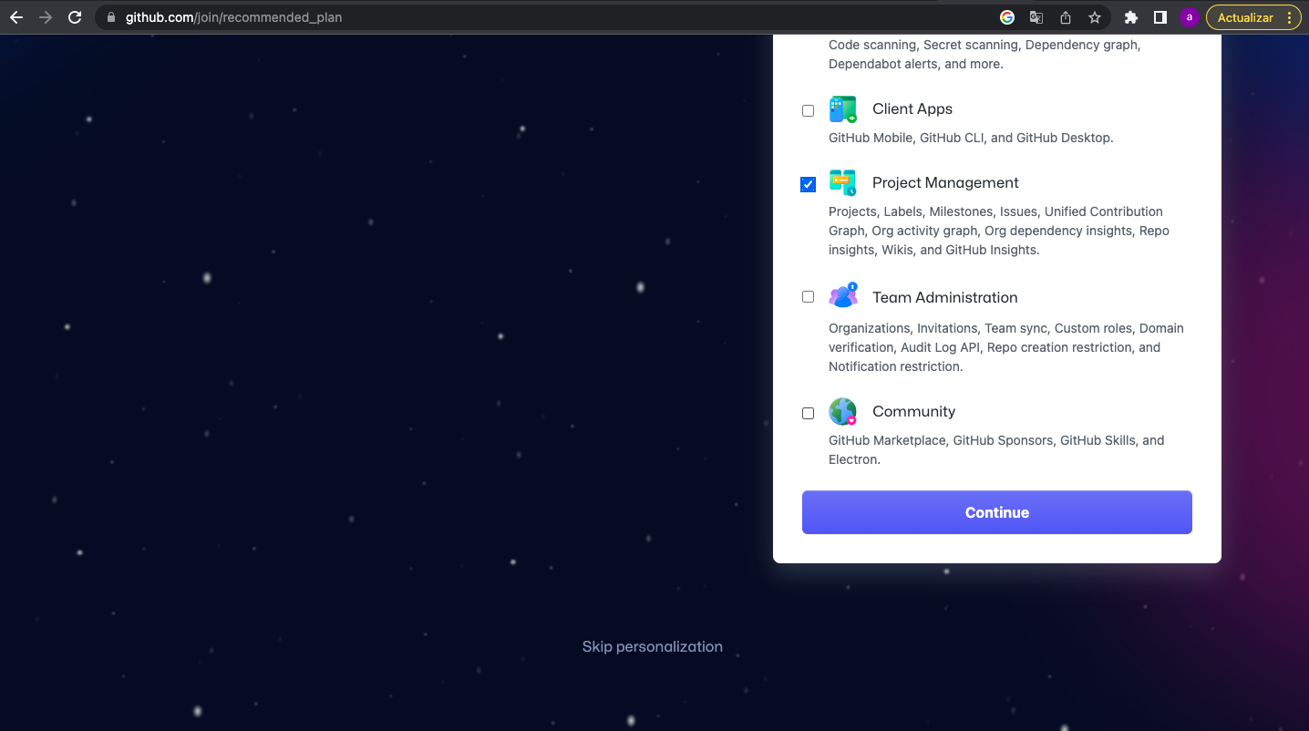Bookmark this page with the star icon
Viewport: 1309px width, 731px height.
pyautogui.click(x=1095, y=17)
